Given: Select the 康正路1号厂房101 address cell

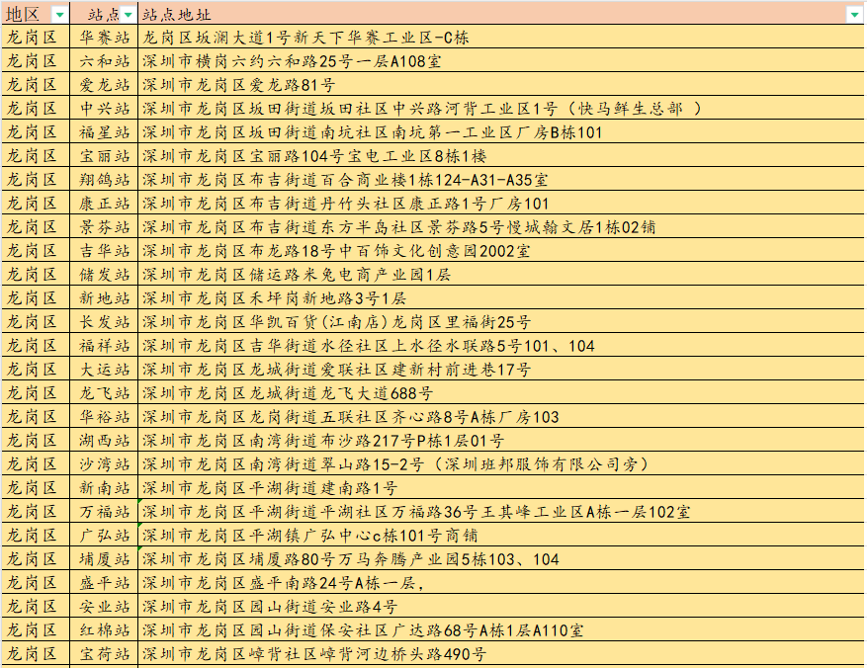Looking at the screenshot, I should tap(501, 204).
